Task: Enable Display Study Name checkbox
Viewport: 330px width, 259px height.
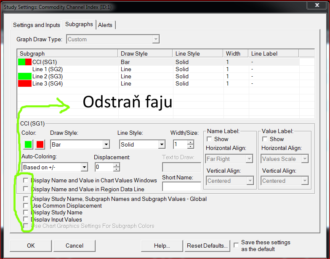Action: [x=26, y=212]
